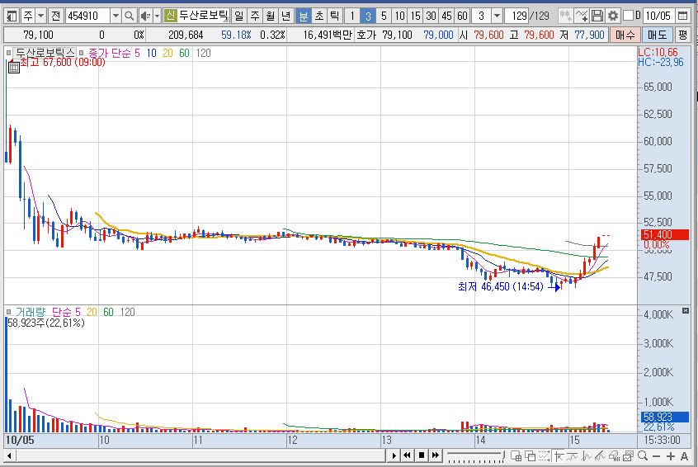
Task: Click the diagonal trend lines icon
Action: click(x=600, y=456)
